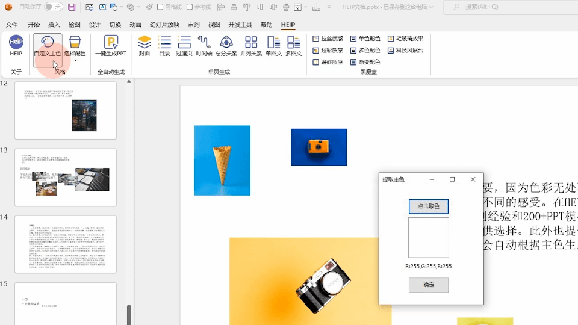Select slide 13 thumbnail

pyautogui.click(x=66, y=177)
